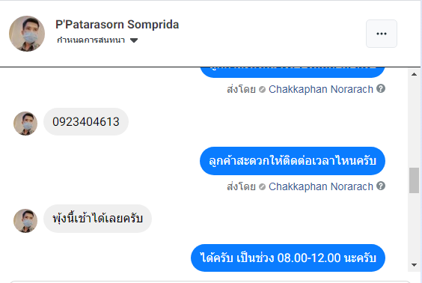Click the chat scrollbar thumb

414,180
